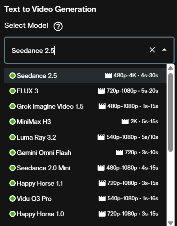Viewport: 177px width, 226px height.
Task: Collapse the model dropdown with the arrow
Action: pos(164,50)
